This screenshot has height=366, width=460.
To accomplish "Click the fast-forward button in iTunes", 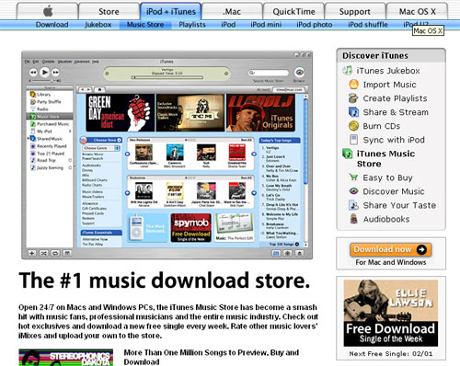I will [x=55, y=73].
